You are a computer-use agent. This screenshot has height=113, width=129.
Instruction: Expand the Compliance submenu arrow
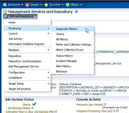tap(48, 78)
